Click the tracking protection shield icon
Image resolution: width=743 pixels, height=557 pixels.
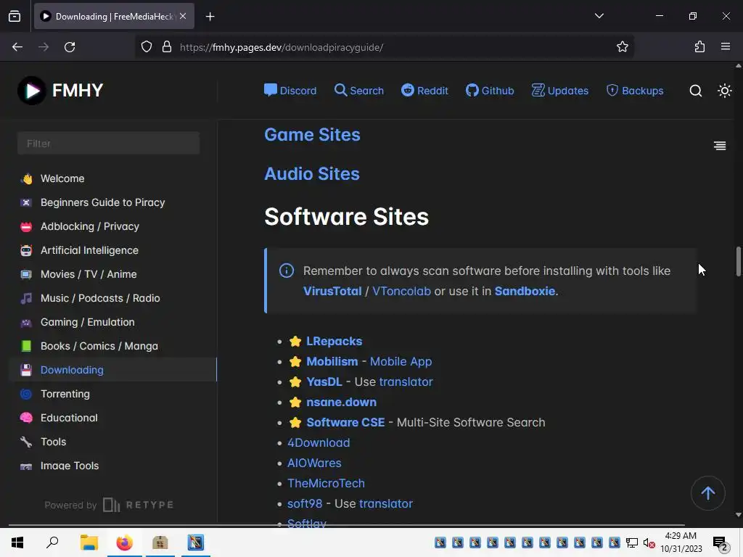(147, 47)
